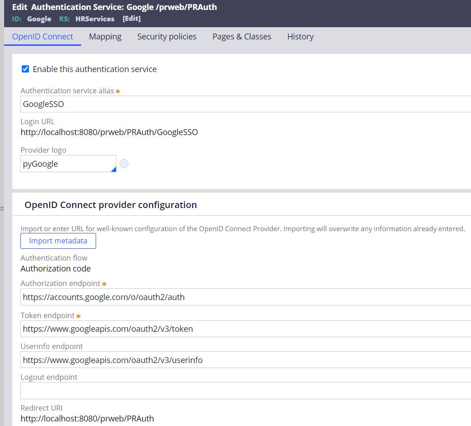Select the Userinfo endpoint input
Image resolution: width=471 pixels, height=426 pixels.
click(x=245, y=360)
